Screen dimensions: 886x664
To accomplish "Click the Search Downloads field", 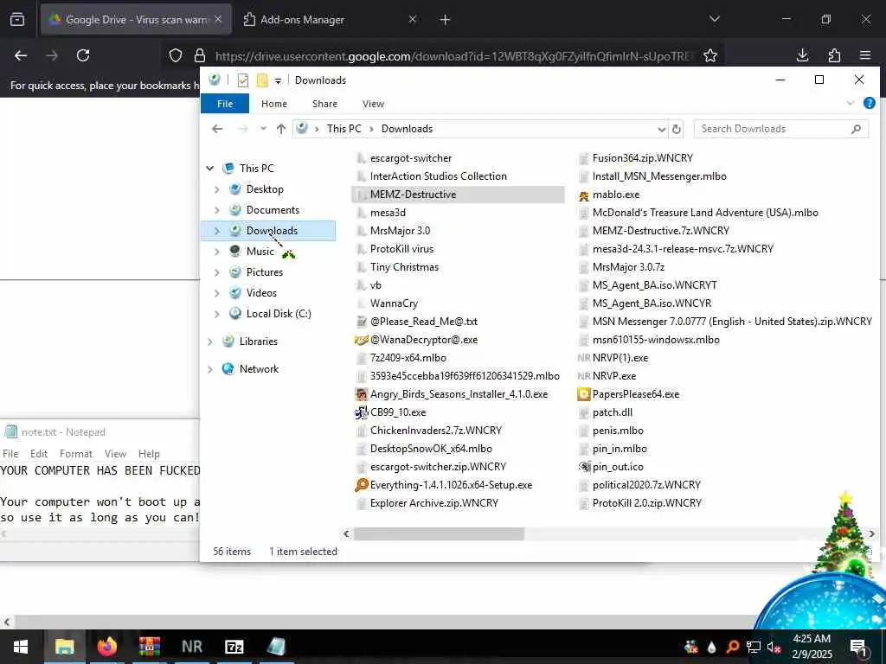I will click(781, 129).
